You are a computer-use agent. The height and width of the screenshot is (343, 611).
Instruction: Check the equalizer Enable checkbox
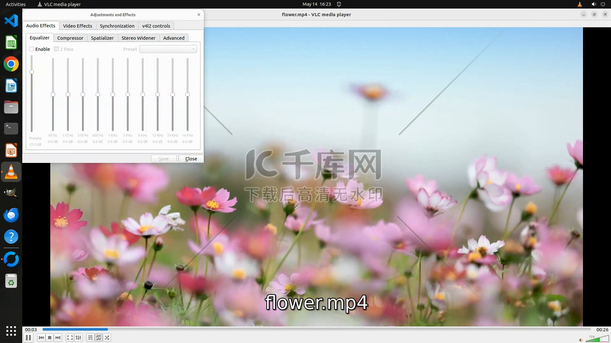(x=32, y=49)
